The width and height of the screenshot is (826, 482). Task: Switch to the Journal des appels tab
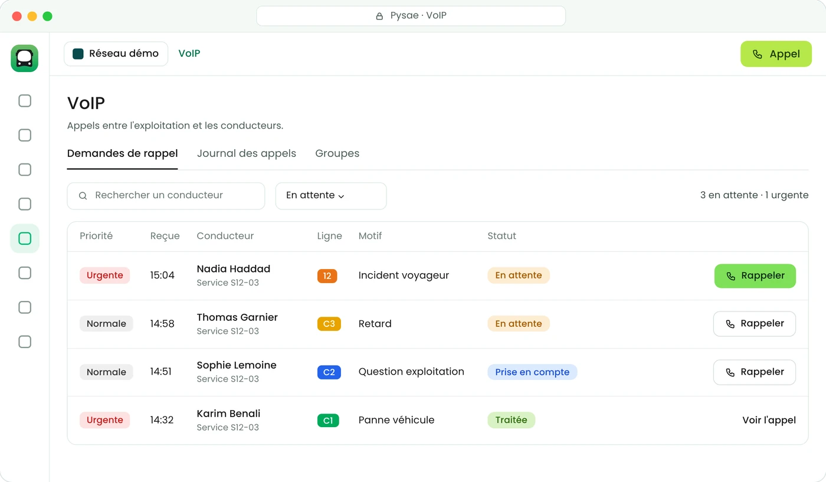click(x=247, y=153)
